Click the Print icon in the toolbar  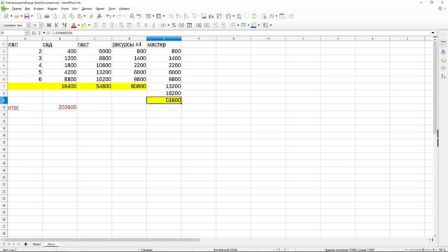47,16
